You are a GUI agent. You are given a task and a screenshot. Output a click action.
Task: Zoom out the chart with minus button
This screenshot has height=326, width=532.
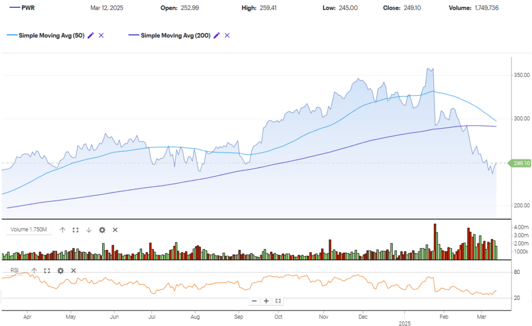(254, 301)
